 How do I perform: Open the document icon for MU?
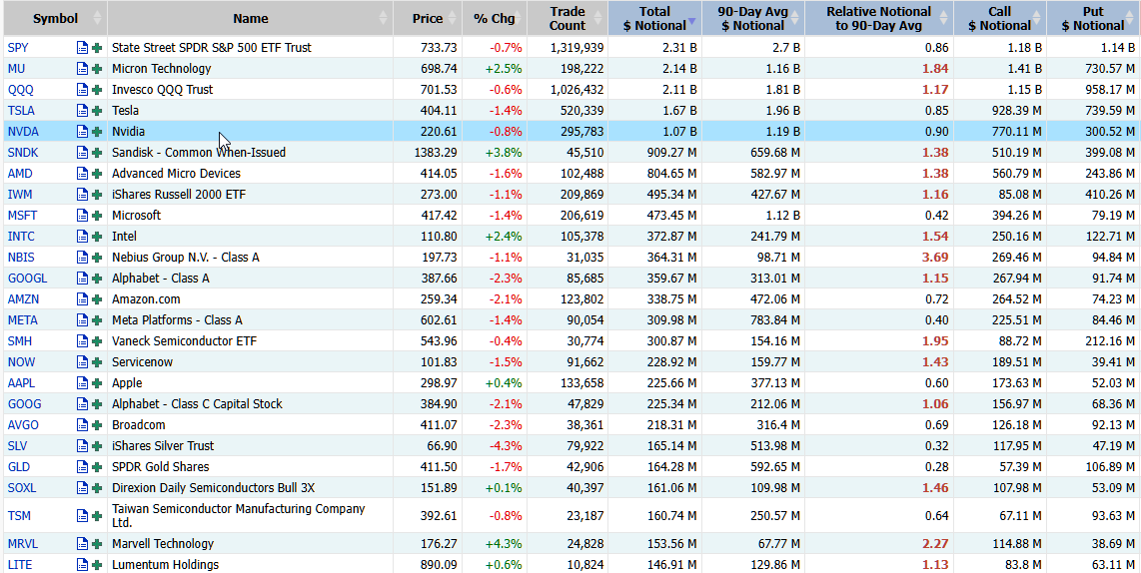click(x=82, y=69)
